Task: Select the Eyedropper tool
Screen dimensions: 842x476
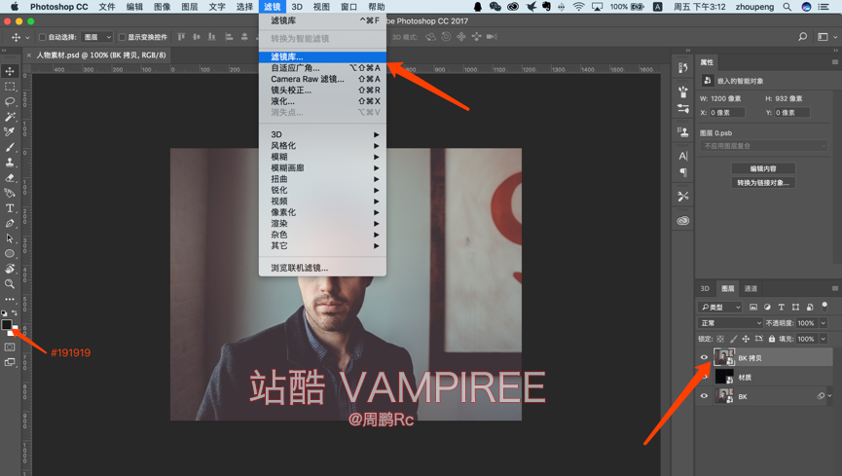Action: pos(10,131)
